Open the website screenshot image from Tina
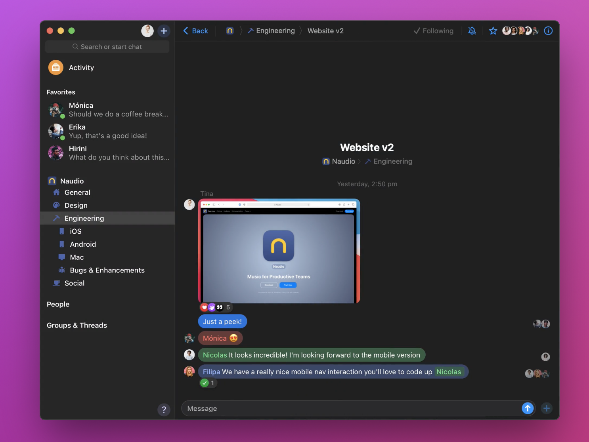589x442 pixels. 279,251
